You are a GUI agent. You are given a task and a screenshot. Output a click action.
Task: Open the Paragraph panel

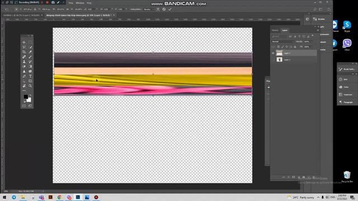pos(346,102)
